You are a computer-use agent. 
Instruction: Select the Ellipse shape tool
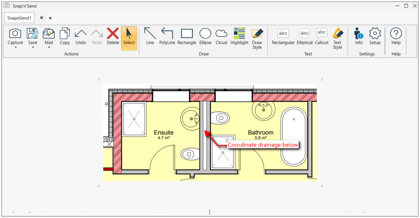tap(205, 37)
